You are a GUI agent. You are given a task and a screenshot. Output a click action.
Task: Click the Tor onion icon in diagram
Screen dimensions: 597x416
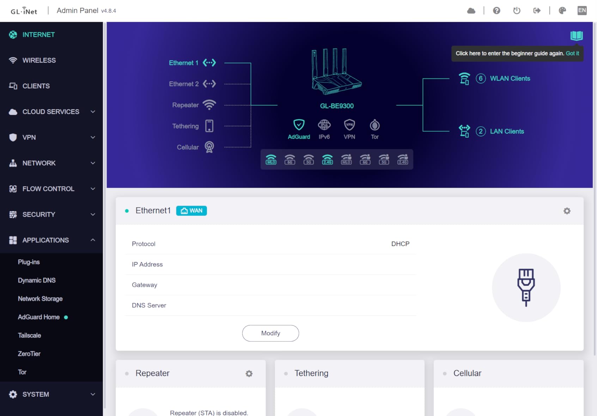tap(374, 125)
